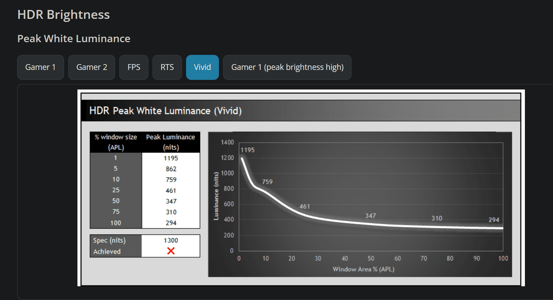Click the red X achieved mark
The height and width of the screenshot is (300, 553).
tap(171, 251)
